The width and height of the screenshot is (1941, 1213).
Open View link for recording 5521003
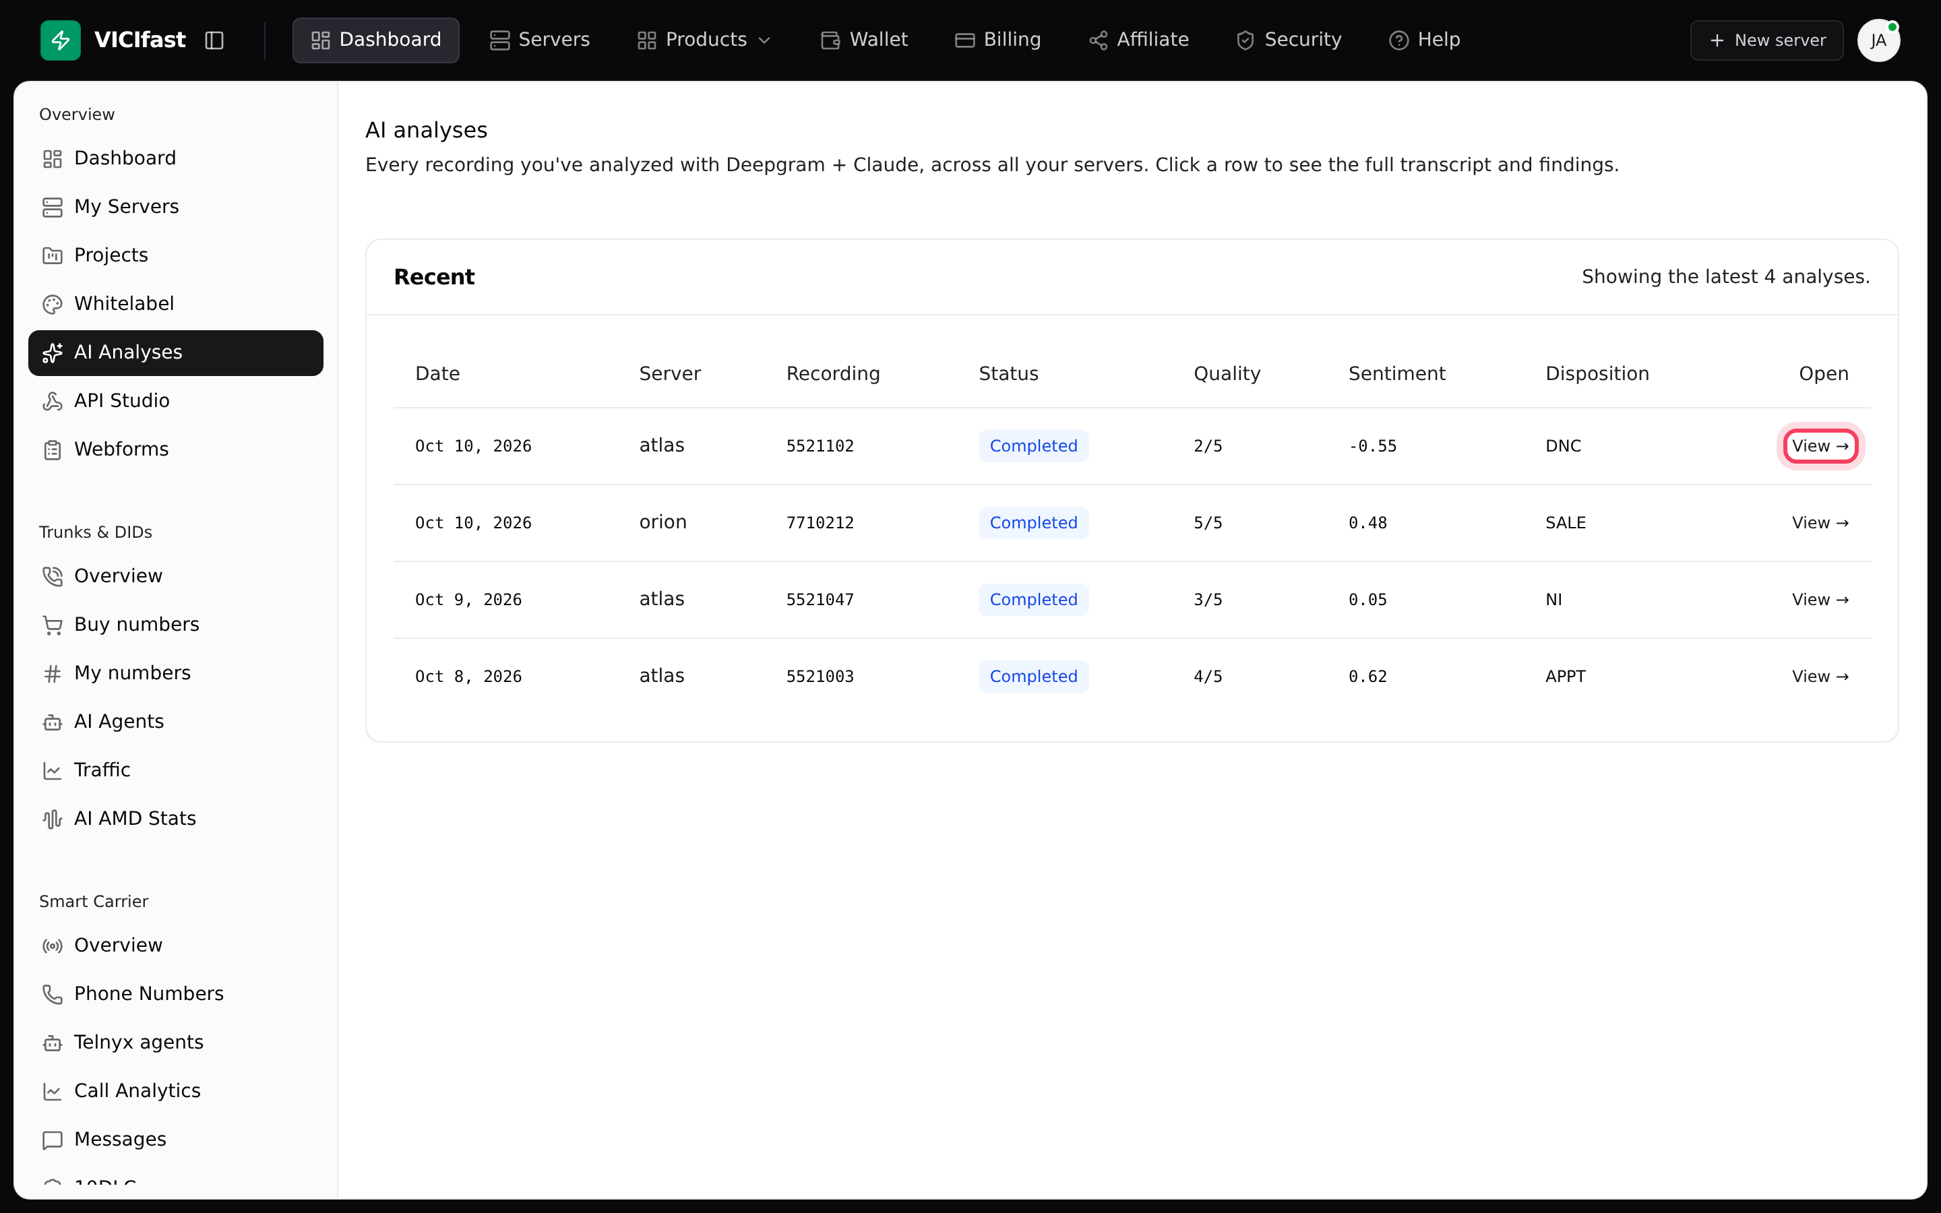(x=1820, y=677)
